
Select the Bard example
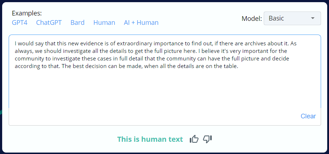[78, 23]
